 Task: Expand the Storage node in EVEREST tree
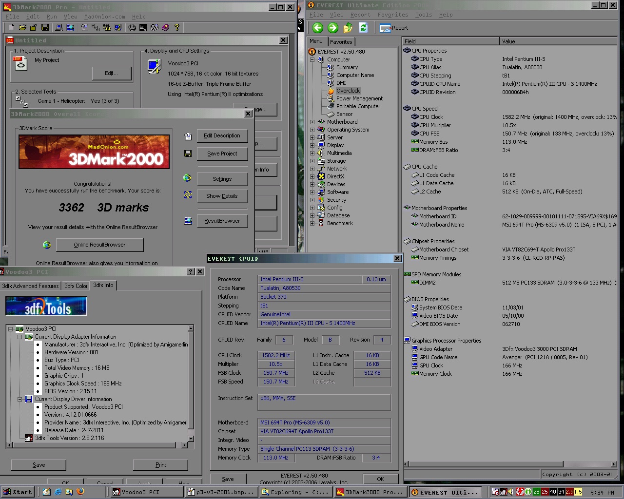pos(312,161)
